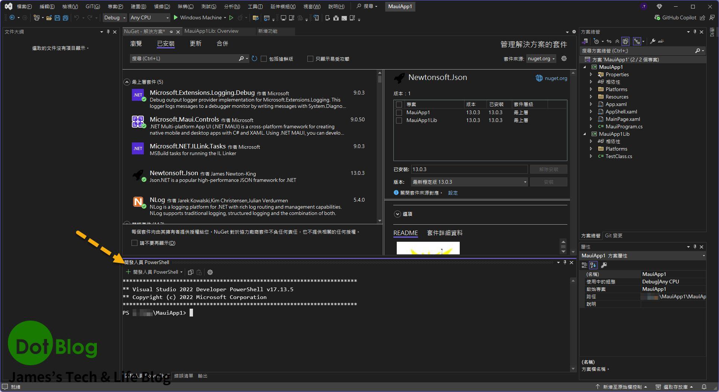Click the copy icon in PowerShell toolbar
This screenshot has width=719, height=392.
pyautogui.click(x=191, y=272)
